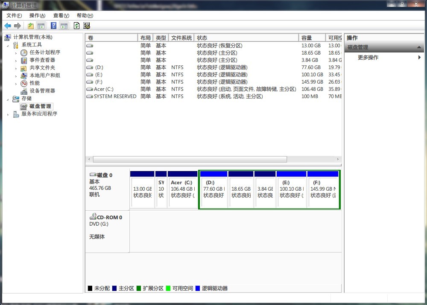Select the (D:) 77.60 GB partition block
This screenshot has width=427, height=305.
214,189
